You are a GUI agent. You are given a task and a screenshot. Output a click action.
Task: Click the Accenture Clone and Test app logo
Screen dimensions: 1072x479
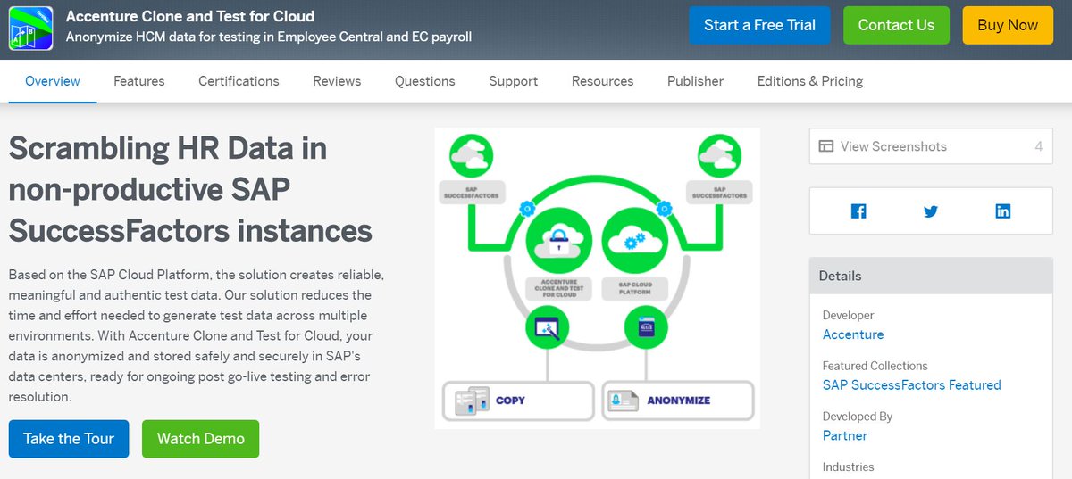(29, 27)
